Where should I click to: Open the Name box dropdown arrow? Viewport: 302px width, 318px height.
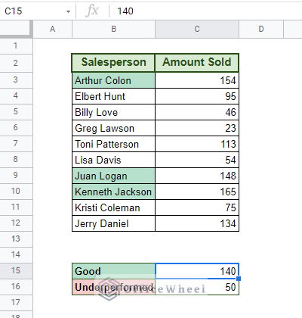click(68, 11)
